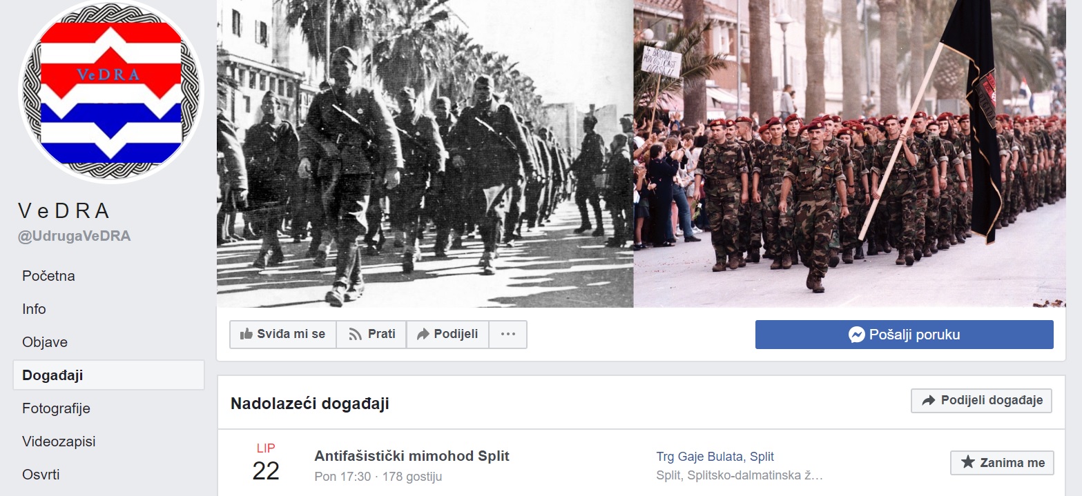Image resolution: width=1082 pixels, height=496 pixels.
Task: Select Osvrti in the sidebar
Action: pyautogui.click(x=41, y=475)
